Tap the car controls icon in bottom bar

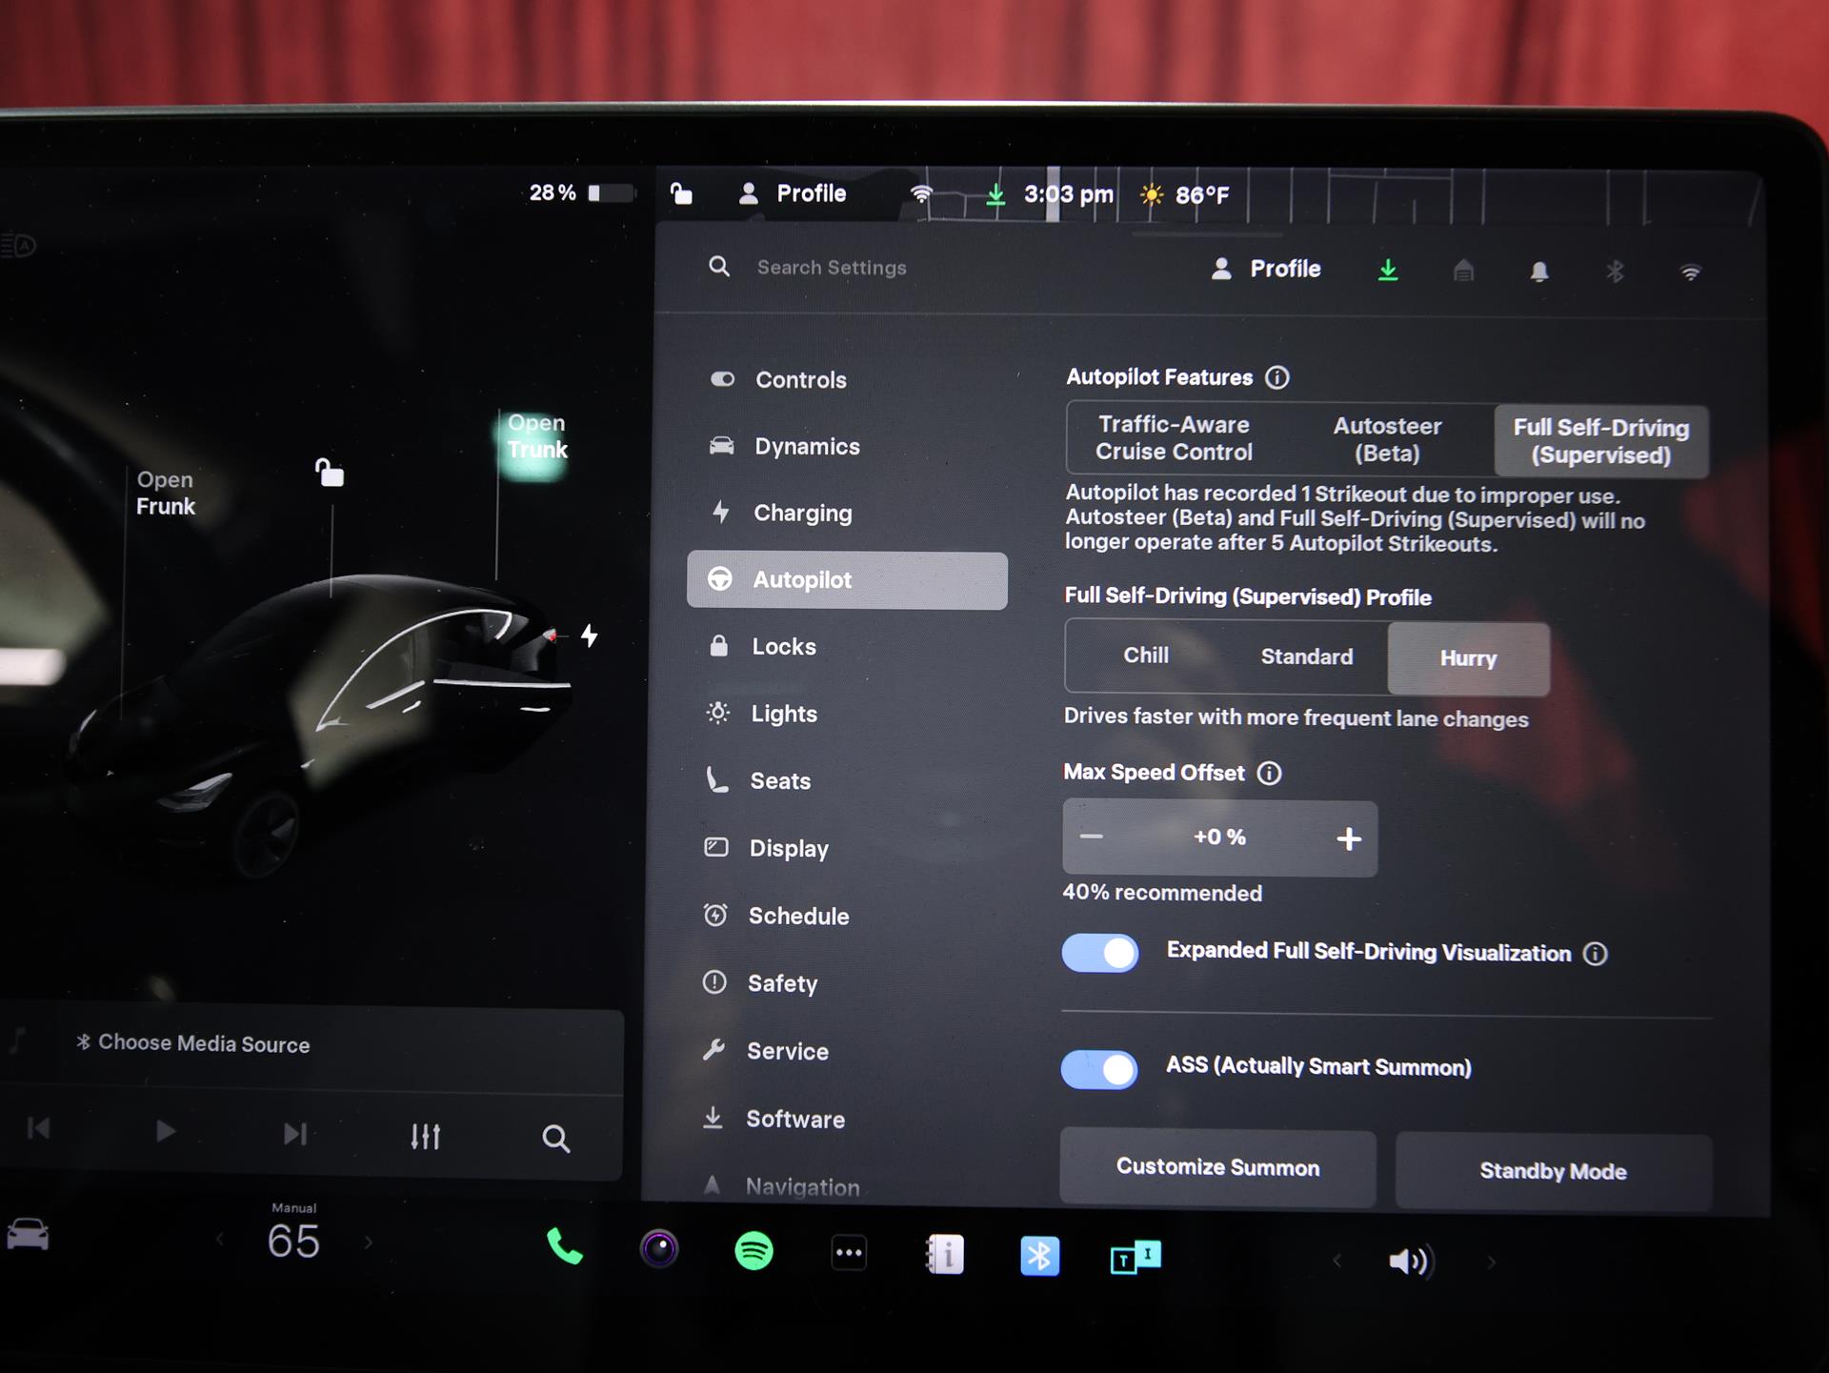28,1235
